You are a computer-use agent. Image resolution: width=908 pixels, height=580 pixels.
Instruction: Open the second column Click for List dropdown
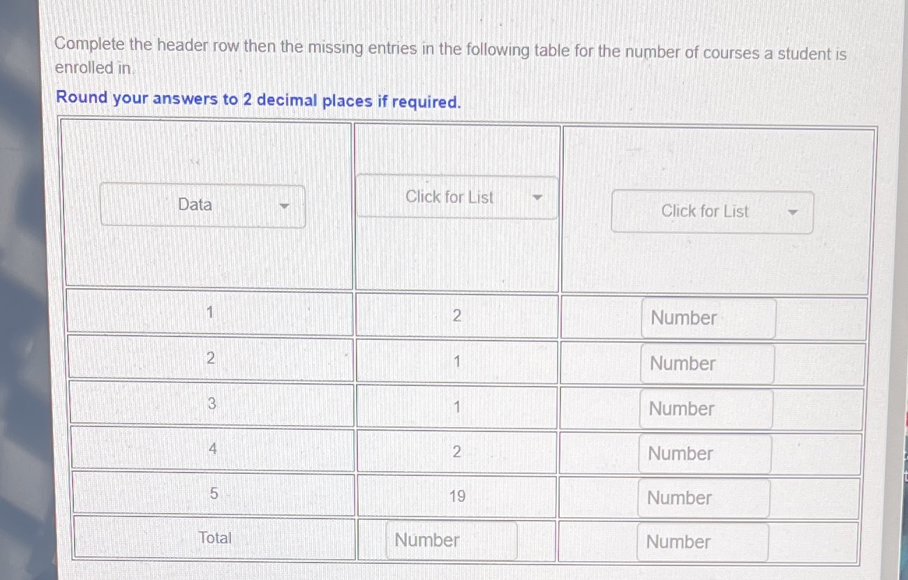pos(456,198)
